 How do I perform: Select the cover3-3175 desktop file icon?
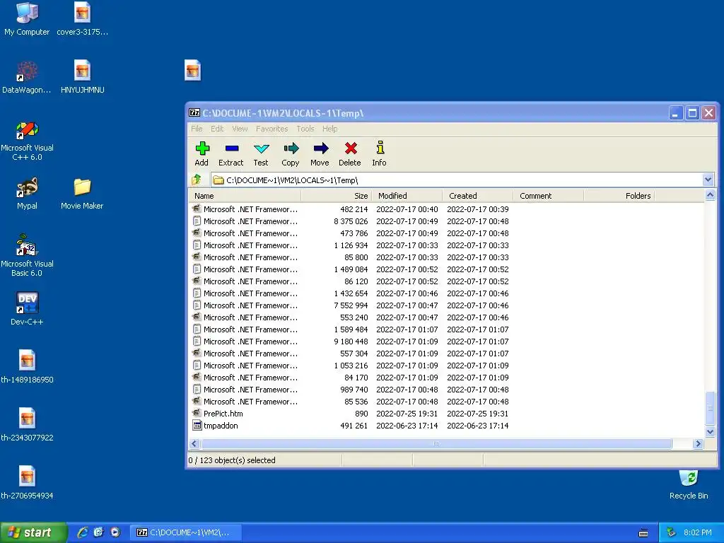point(82,18)
